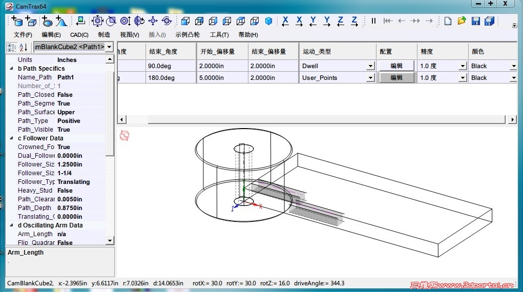
Task: Collapse the c Follower Data group
Action: point(11,138)
